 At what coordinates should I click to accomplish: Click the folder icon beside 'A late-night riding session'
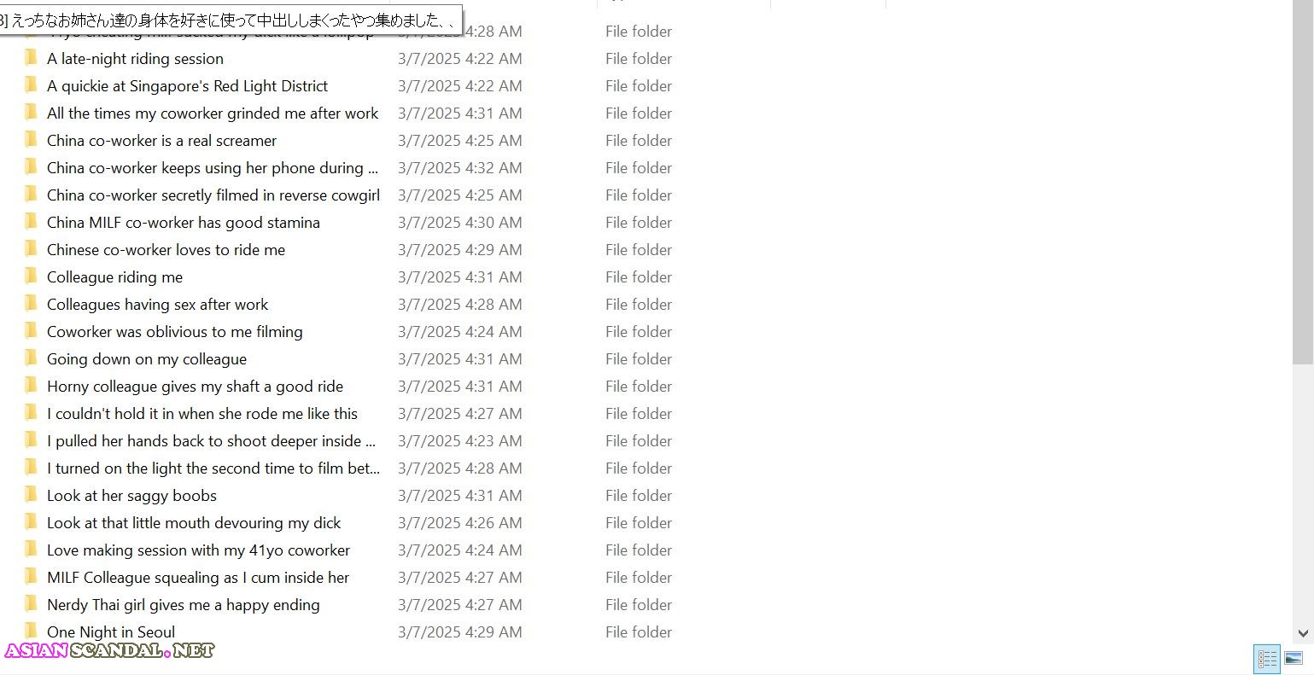pyautogui.click(x=31, y=58)
